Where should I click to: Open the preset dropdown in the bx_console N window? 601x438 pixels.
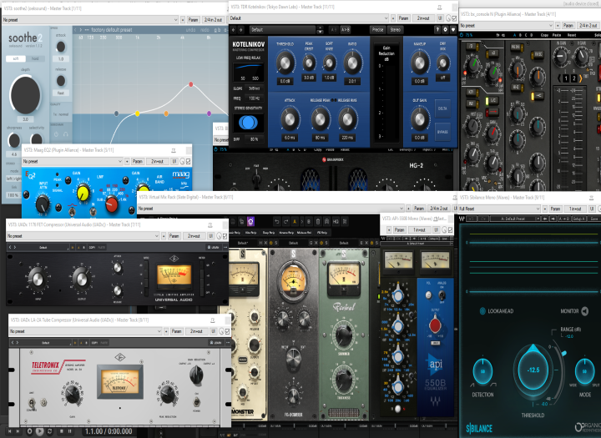pos(506,25)
